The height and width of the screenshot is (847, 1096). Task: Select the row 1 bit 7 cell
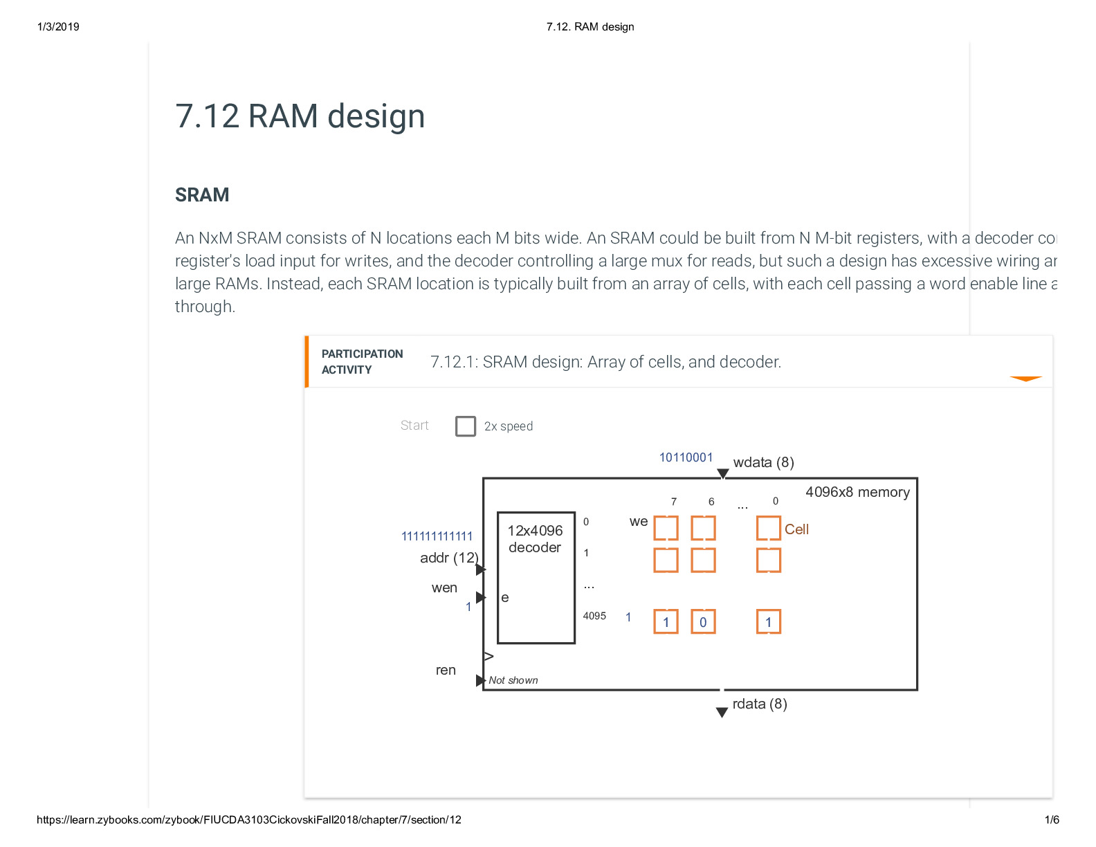click(666, 560)
